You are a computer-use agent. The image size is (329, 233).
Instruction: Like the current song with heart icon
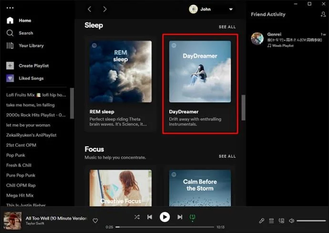[x=95, y=221]
